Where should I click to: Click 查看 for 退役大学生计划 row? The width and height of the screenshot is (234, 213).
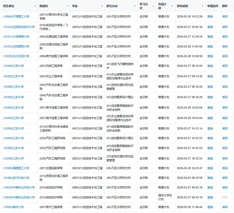click(x=210, y=197)
